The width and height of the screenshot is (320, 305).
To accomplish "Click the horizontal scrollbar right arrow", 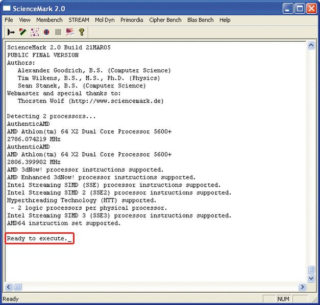I will tap(302, 287).
